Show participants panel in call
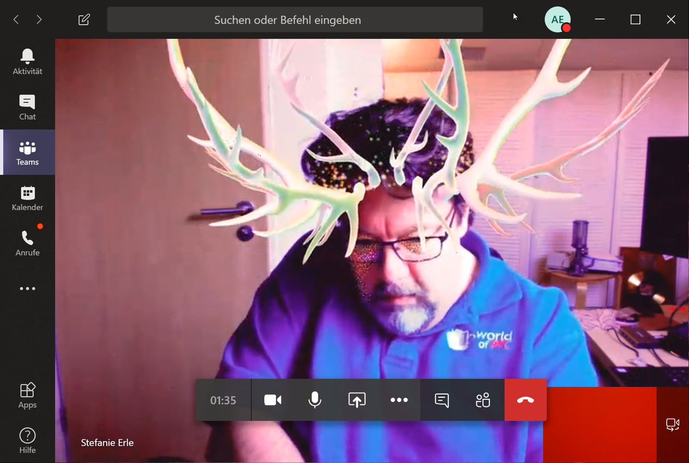The image size is (689, 463). (483, 400)
